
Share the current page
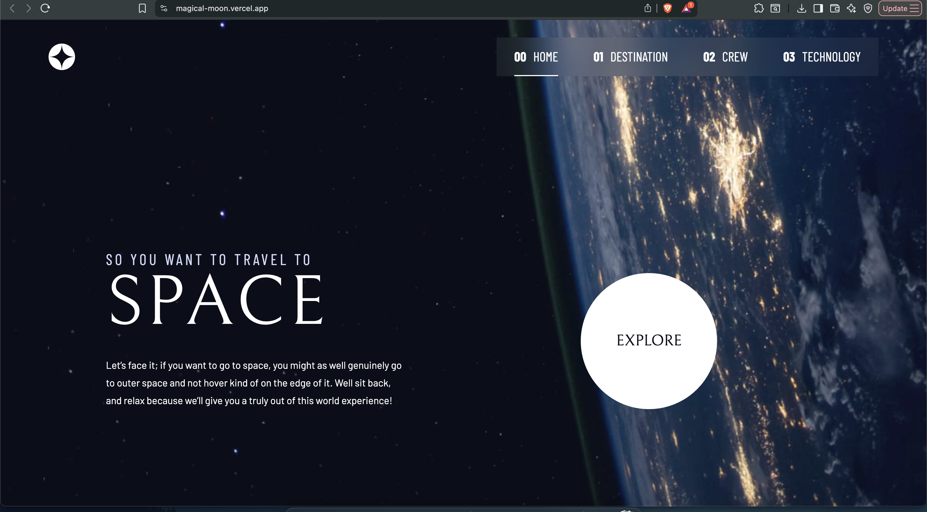648,8
